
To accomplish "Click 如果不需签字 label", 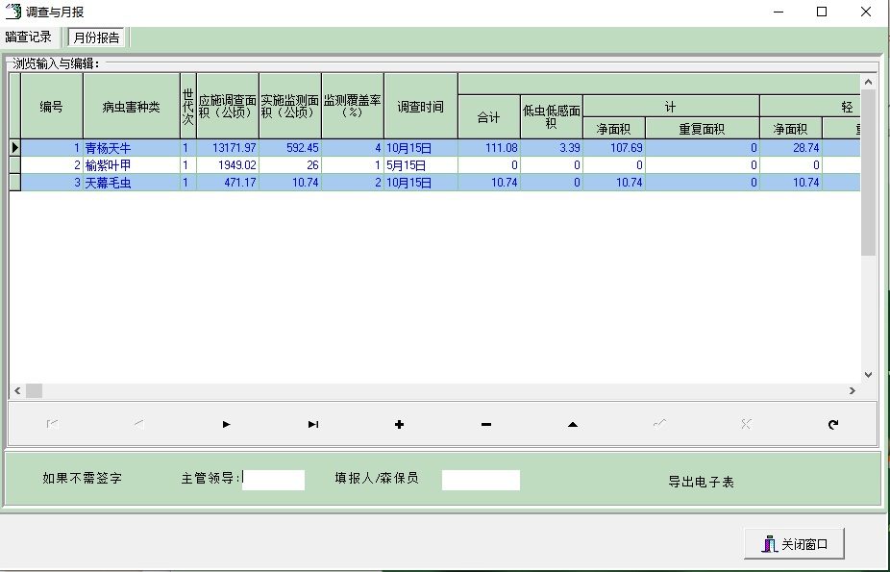I will (83, 479).
